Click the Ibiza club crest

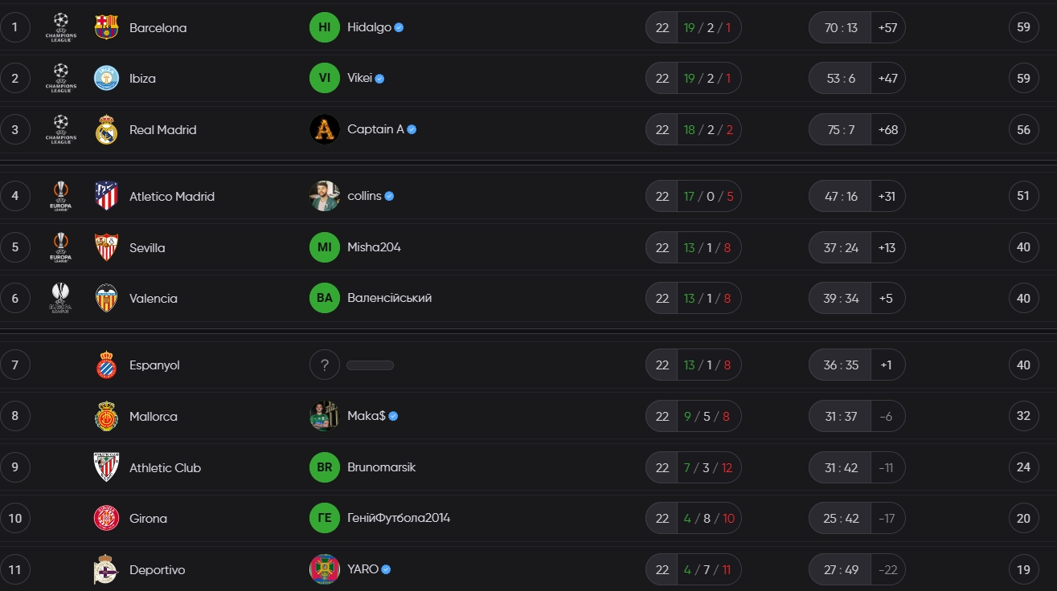pos(106,78)
